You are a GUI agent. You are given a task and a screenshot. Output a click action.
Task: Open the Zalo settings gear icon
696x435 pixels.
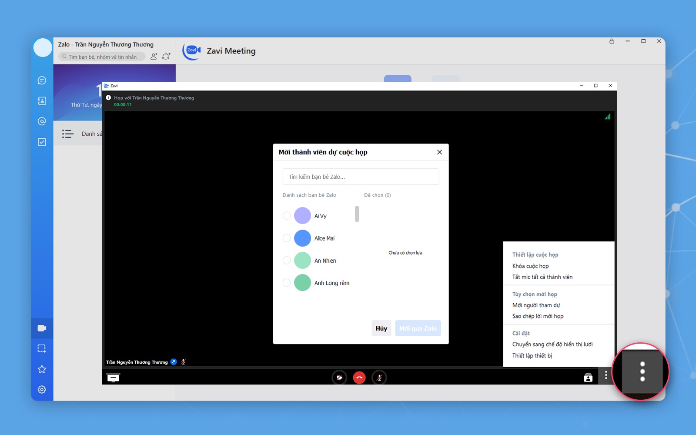point(42,390)
